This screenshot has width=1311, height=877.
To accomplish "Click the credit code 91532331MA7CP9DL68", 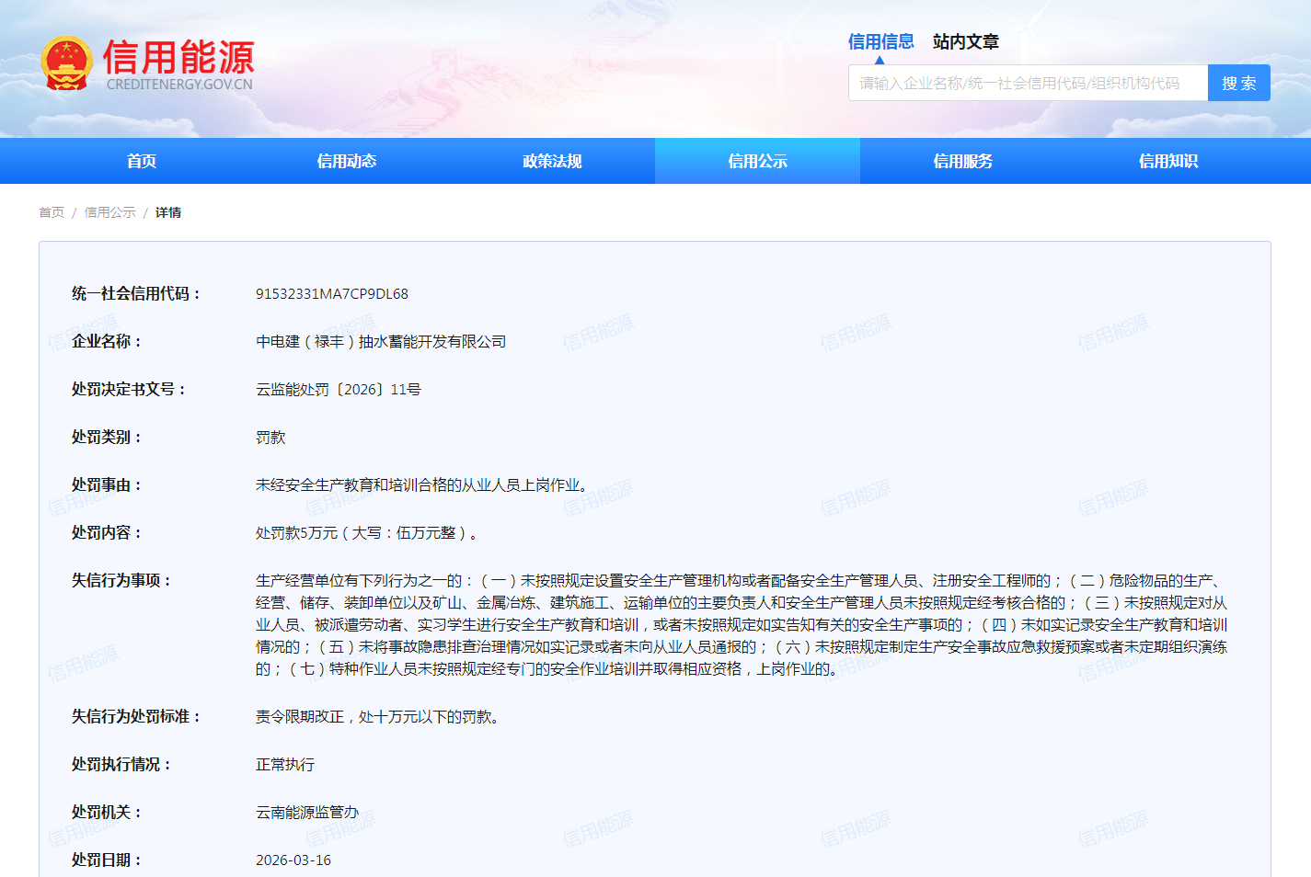I will [332, 294].
